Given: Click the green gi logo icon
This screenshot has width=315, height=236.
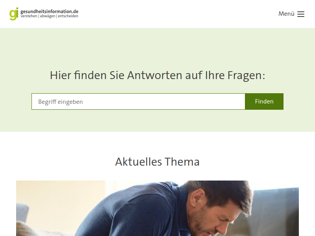Looking at the screenshot, I should click(14, 14).
